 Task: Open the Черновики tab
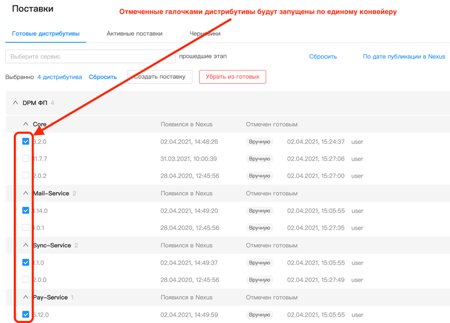[205, 34]
